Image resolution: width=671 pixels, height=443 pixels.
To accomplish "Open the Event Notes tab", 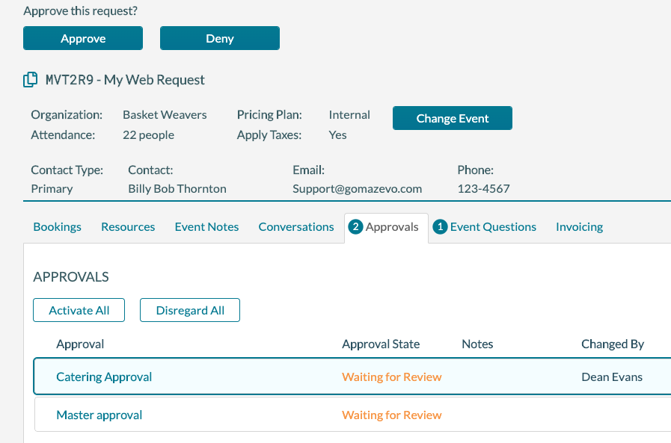I will (206, 226).
